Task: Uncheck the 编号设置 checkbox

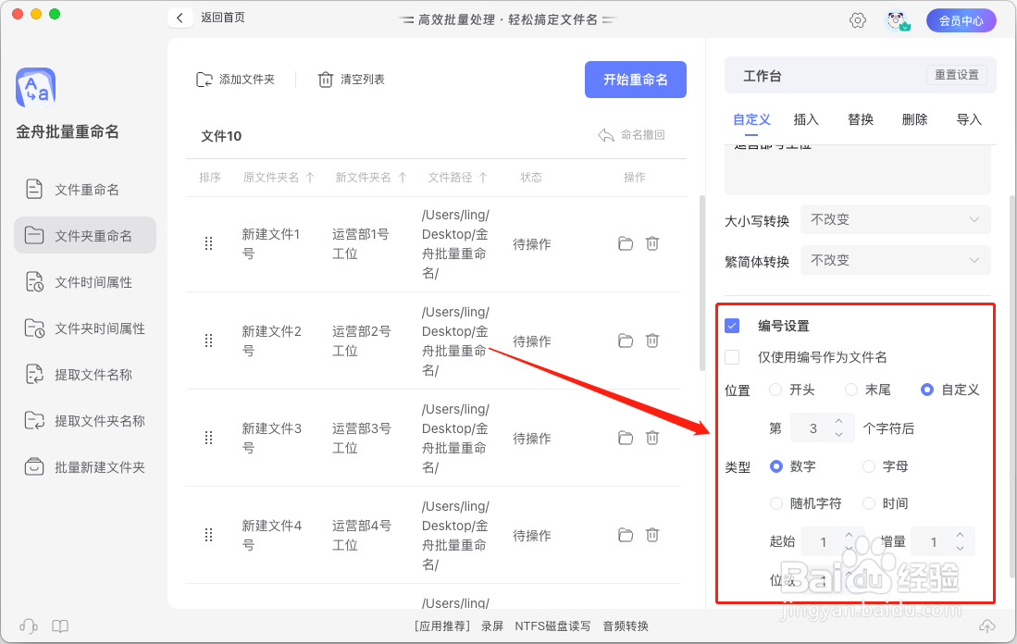Action: [732, 326]
